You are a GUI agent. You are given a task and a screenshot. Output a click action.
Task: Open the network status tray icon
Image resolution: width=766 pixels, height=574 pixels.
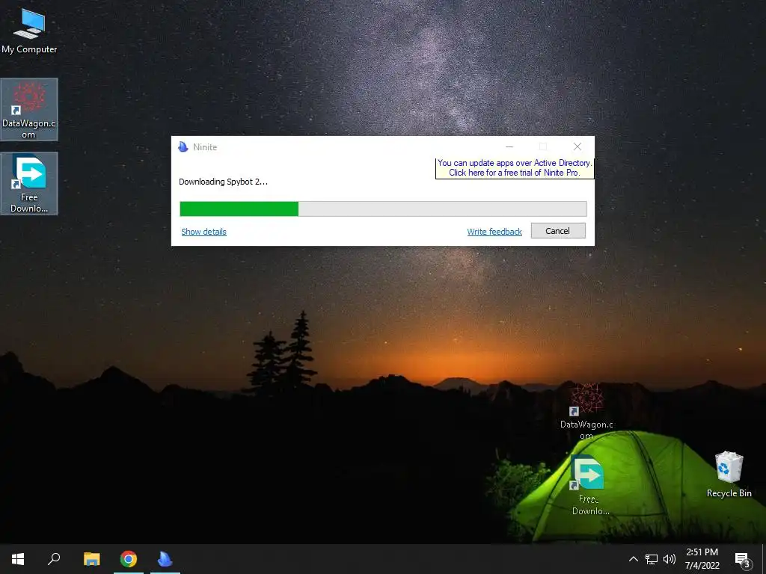[x=652, y=559]
